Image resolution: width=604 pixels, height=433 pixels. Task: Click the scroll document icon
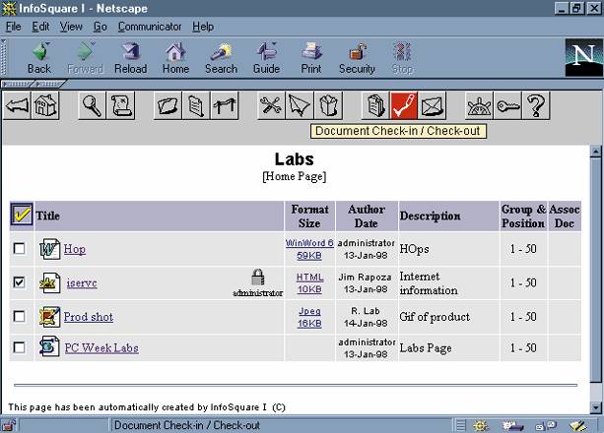(x=121, y=105)
